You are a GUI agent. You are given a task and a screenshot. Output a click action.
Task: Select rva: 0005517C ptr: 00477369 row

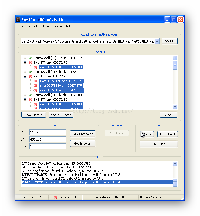[61, 81]
